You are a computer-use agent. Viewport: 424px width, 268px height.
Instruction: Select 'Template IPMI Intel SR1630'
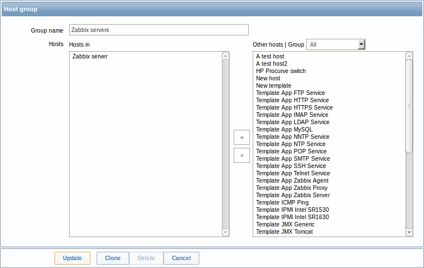coord(293,217)
